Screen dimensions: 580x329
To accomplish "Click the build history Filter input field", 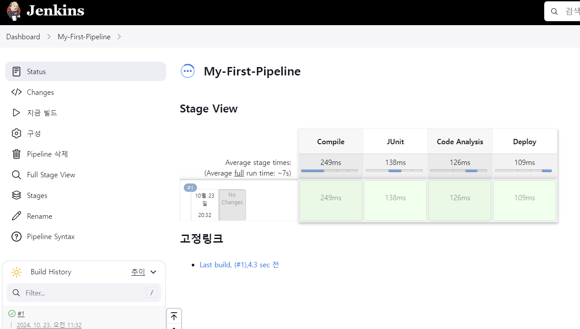I will pyautogui.click(x=84, y=292).
